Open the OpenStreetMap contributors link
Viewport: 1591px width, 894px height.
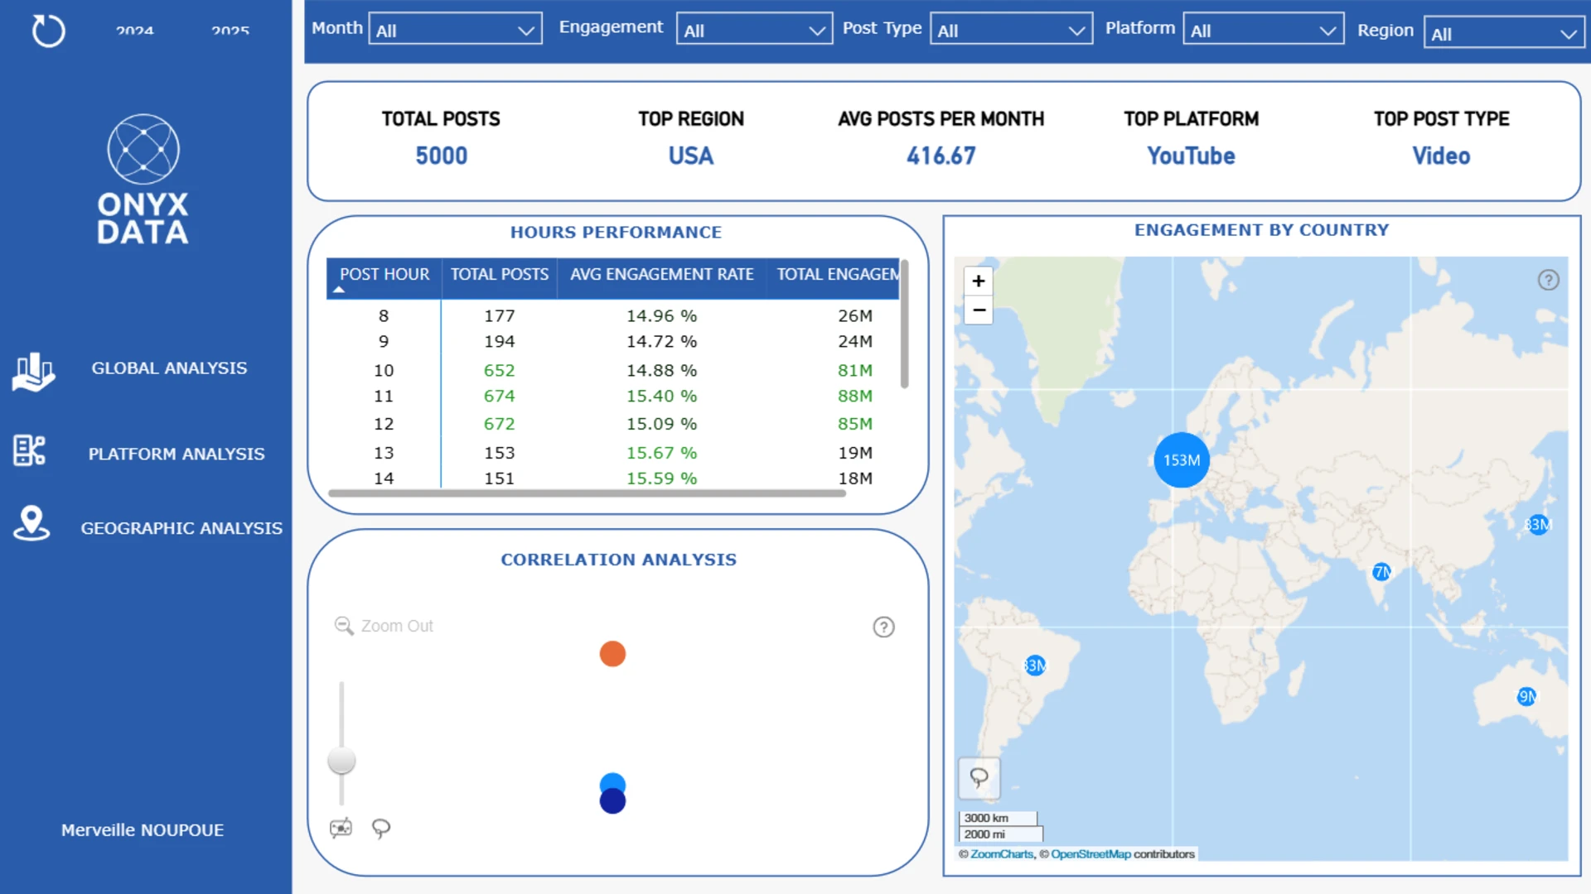[1090, 854]
